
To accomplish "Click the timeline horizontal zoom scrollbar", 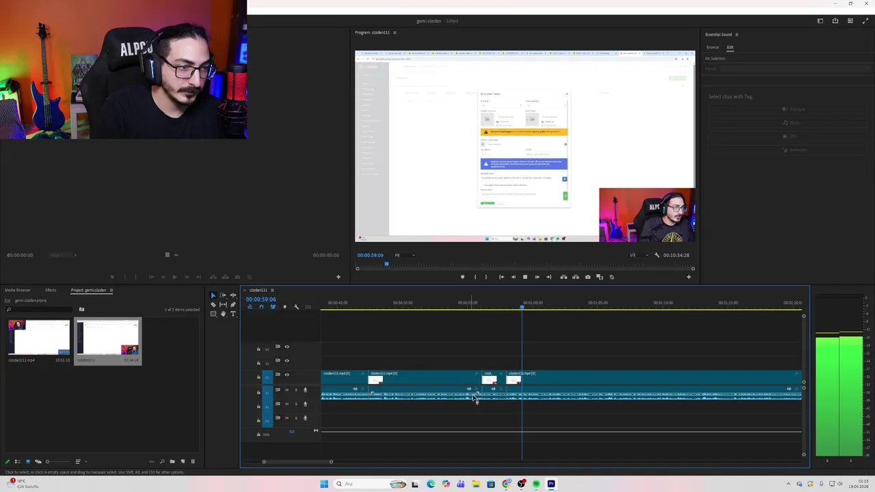I will coord(297,462).
